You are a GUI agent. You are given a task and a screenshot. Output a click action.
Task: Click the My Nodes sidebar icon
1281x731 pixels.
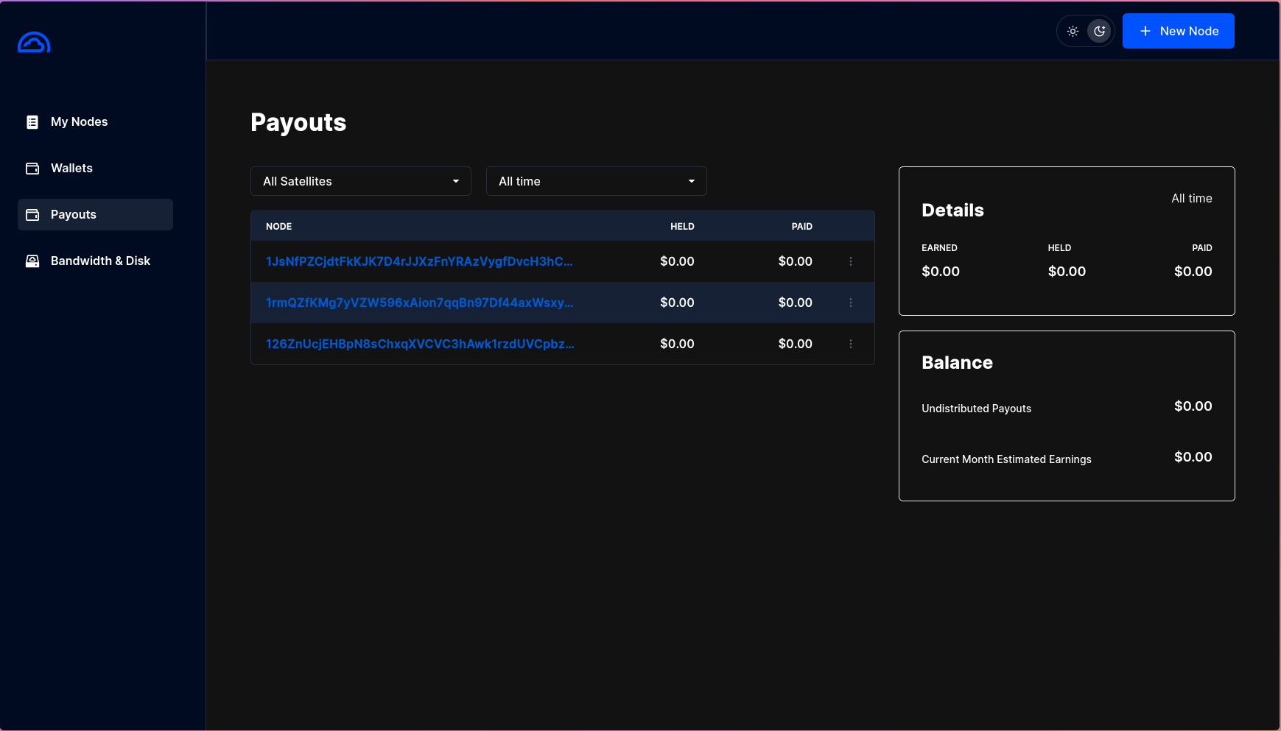click(x=32, y=122)
